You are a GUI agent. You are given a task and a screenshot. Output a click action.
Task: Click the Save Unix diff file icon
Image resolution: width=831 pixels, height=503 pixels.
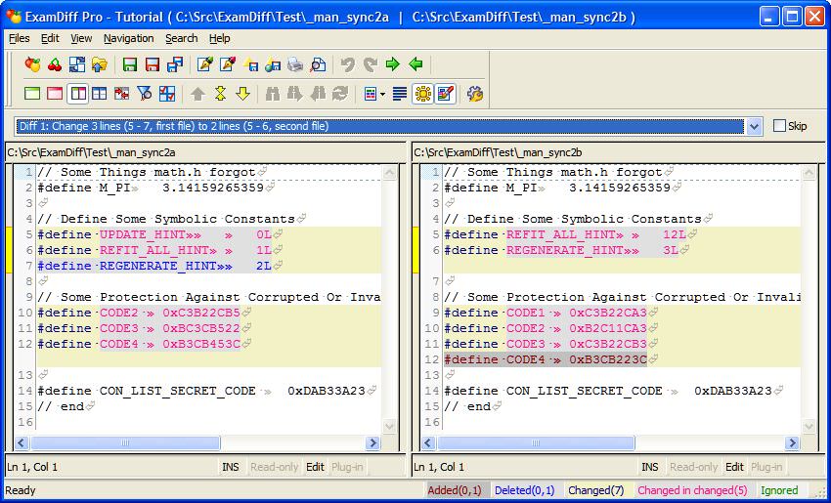click(250, 64)
